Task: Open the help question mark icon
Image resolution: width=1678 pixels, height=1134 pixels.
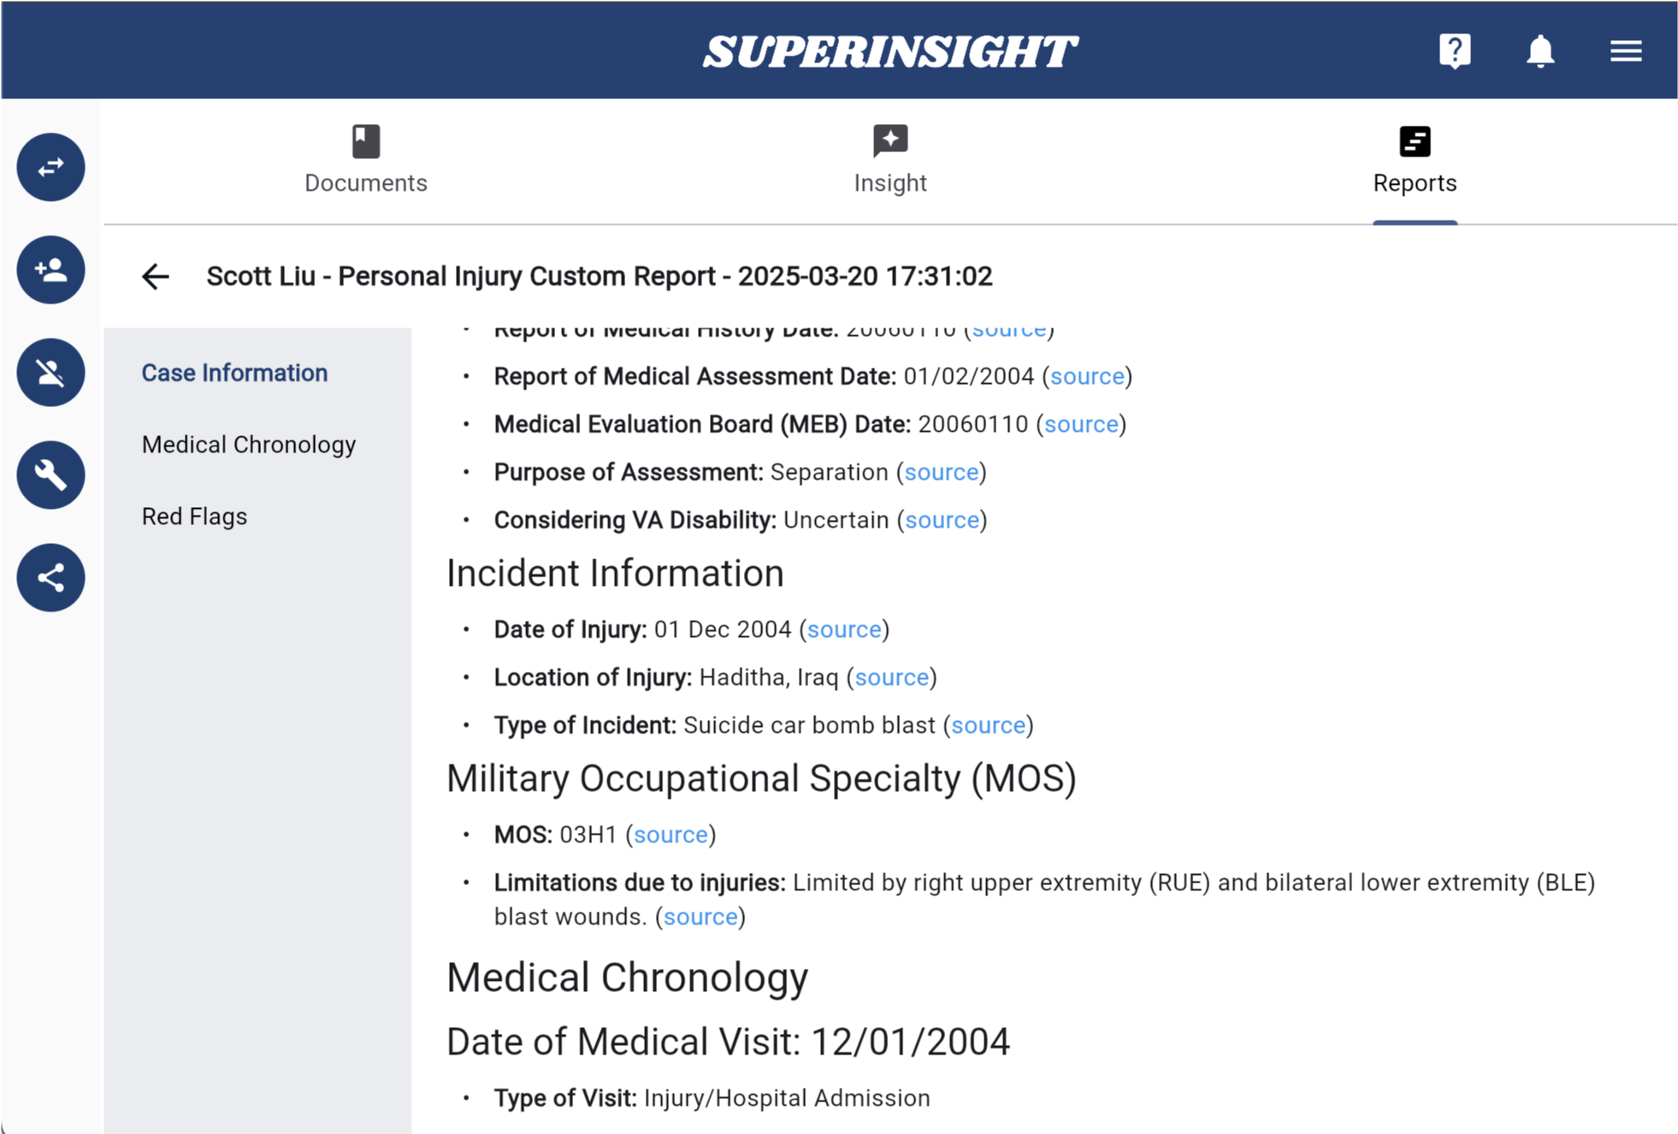Action: [x=1454, y=51]
